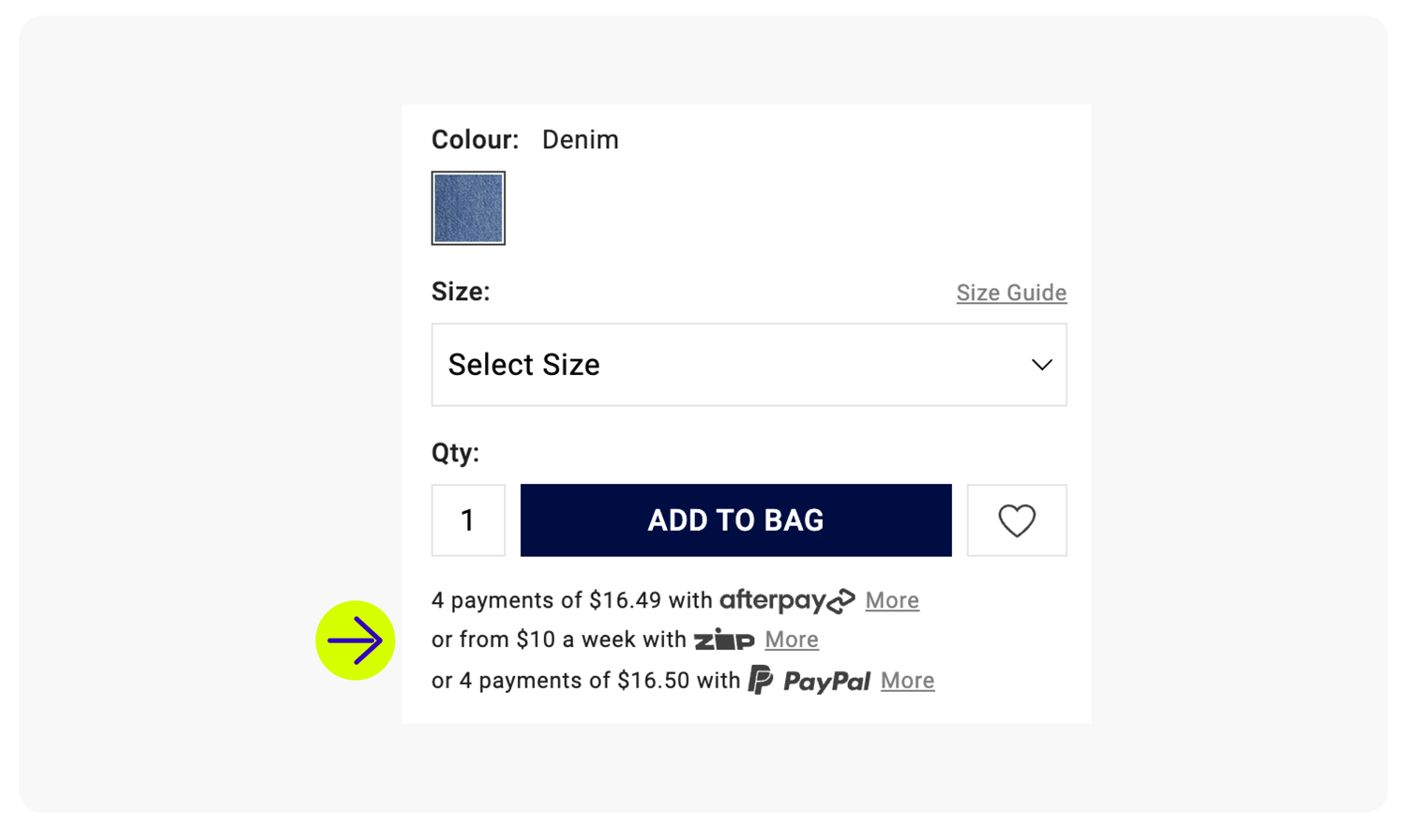Click the ADD TO BAG button
The image size is (1407, 828).
[735, 520]
